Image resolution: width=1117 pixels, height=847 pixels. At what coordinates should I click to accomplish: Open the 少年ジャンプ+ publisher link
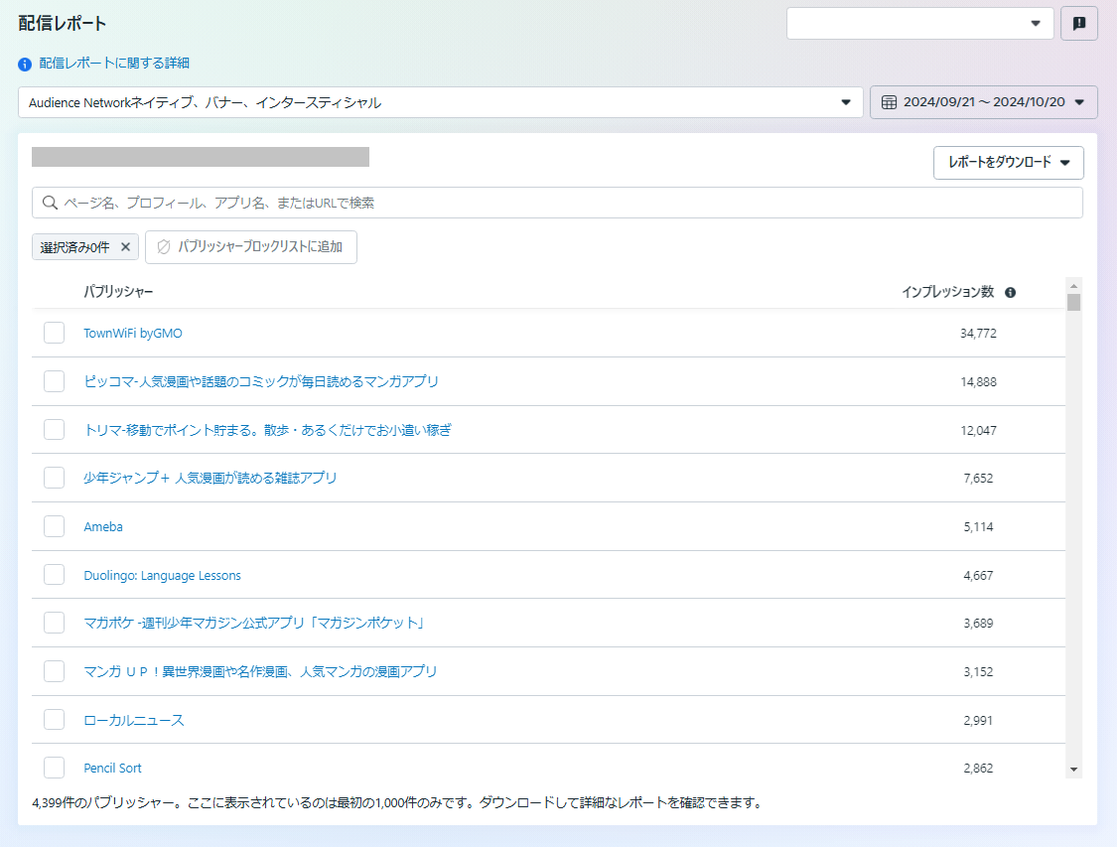point(210,478)
